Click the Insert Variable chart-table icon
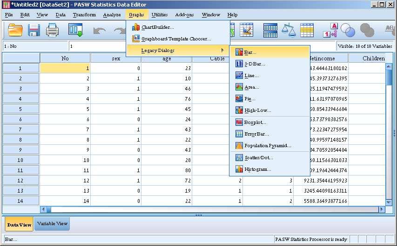Screen dimensions: 397x246 pyautogui.click(x=246, y=30)
